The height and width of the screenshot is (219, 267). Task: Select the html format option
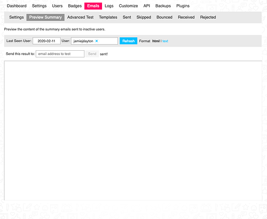(156, 41)
